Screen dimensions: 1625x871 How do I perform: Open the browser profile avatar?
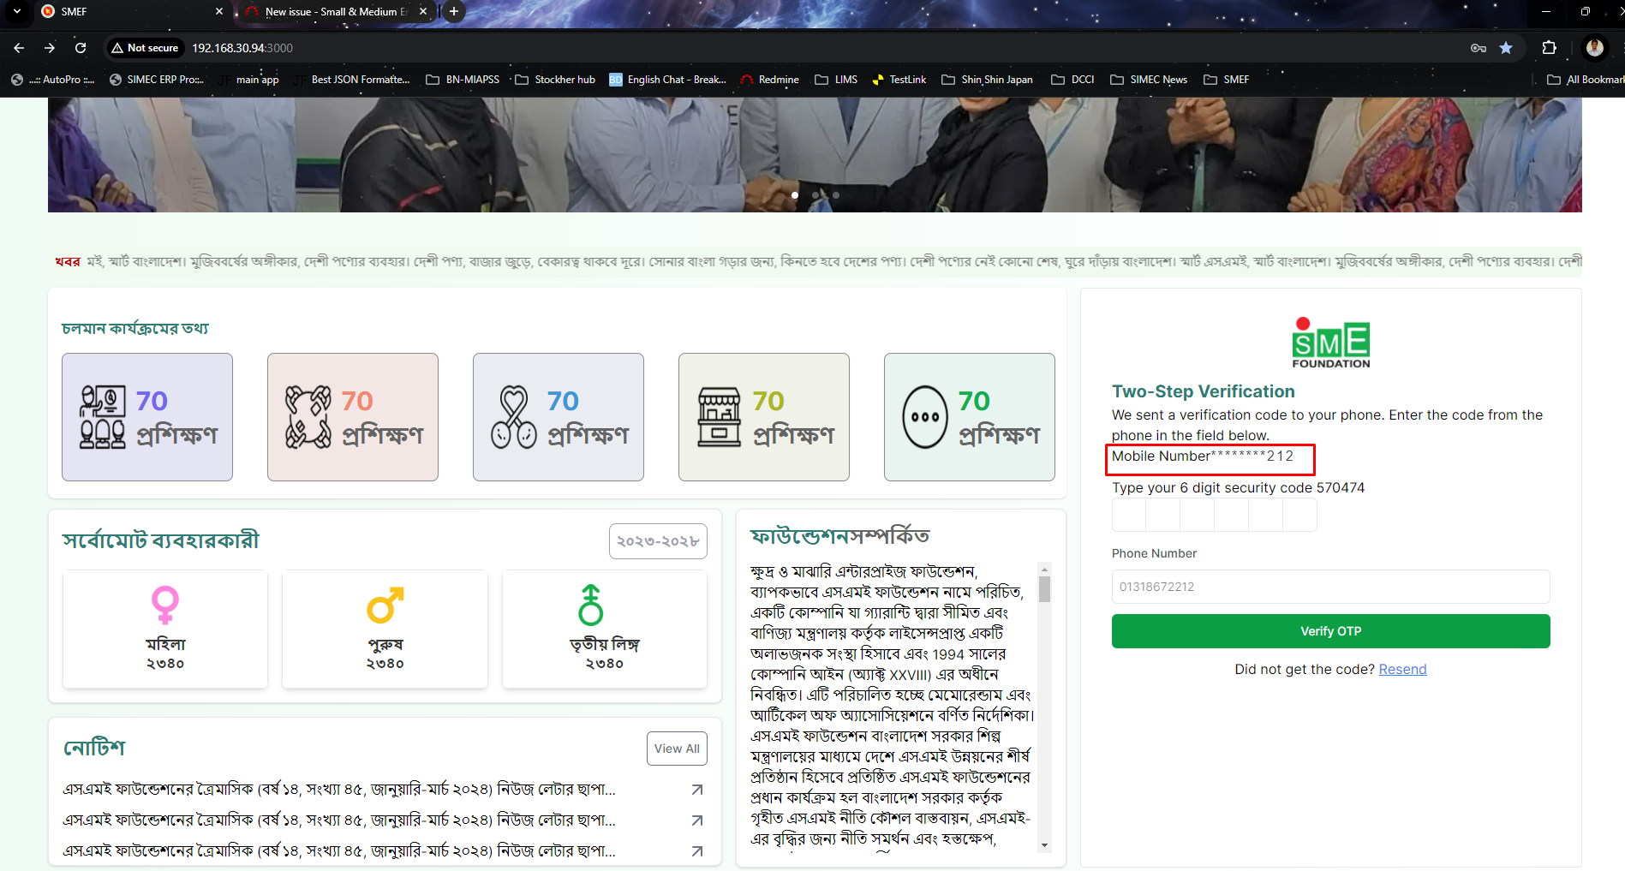pyautogui.click(x=1594, y=48)
